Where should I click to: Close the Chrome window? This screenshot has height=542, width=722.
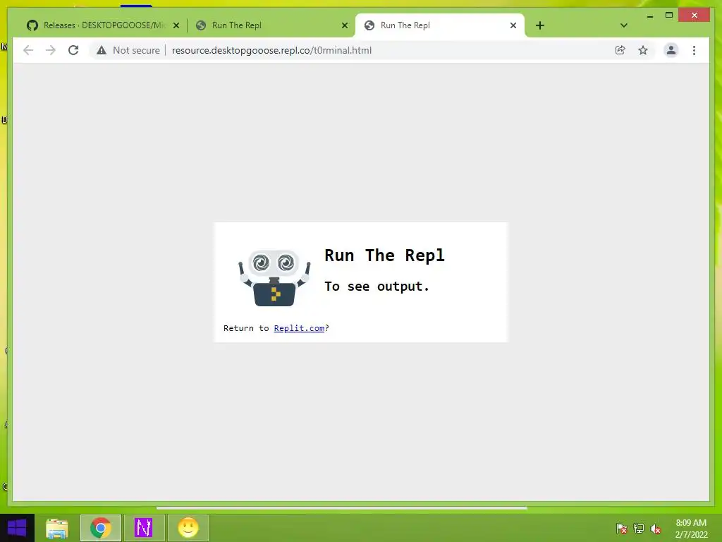[695, 16]
